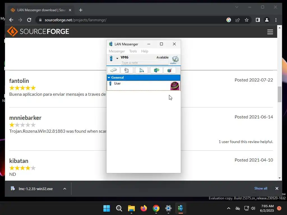Open the Help menu in LAN Messenger
287x215 pixels.
click(x=145, y=51)
